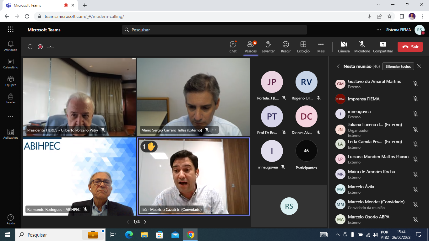
Task: Open Tarefas in the sidebar
Action: (x=11, y=98)
